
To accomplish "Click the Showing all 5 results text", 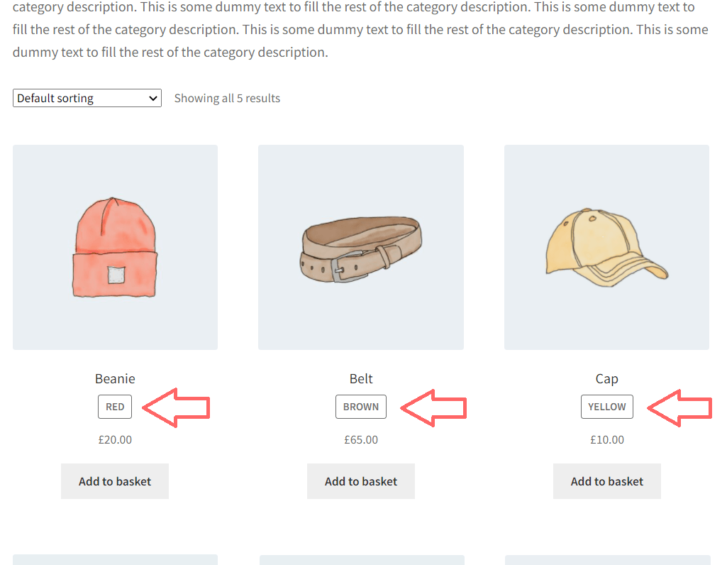I will click(227, 98).
